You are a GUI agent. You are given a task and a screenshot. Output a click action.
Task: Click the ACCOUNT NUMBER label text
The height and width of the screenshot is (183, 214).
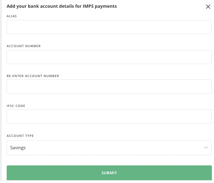[24, 46]
